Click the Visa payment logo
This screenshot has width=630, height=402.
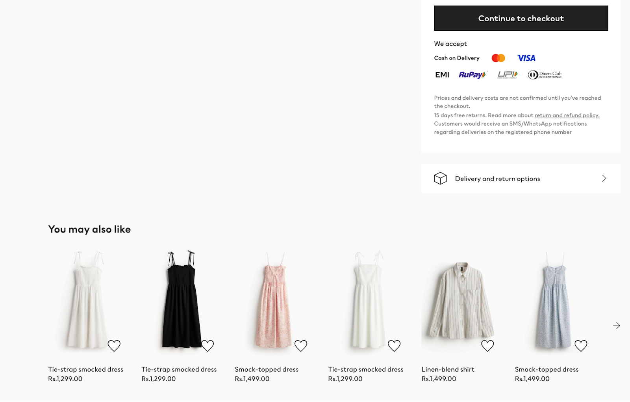526,58
